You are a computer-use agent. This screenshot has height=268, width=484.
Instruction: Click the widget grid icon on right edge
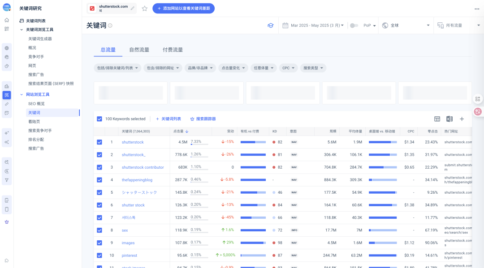(x=478, y=99)
